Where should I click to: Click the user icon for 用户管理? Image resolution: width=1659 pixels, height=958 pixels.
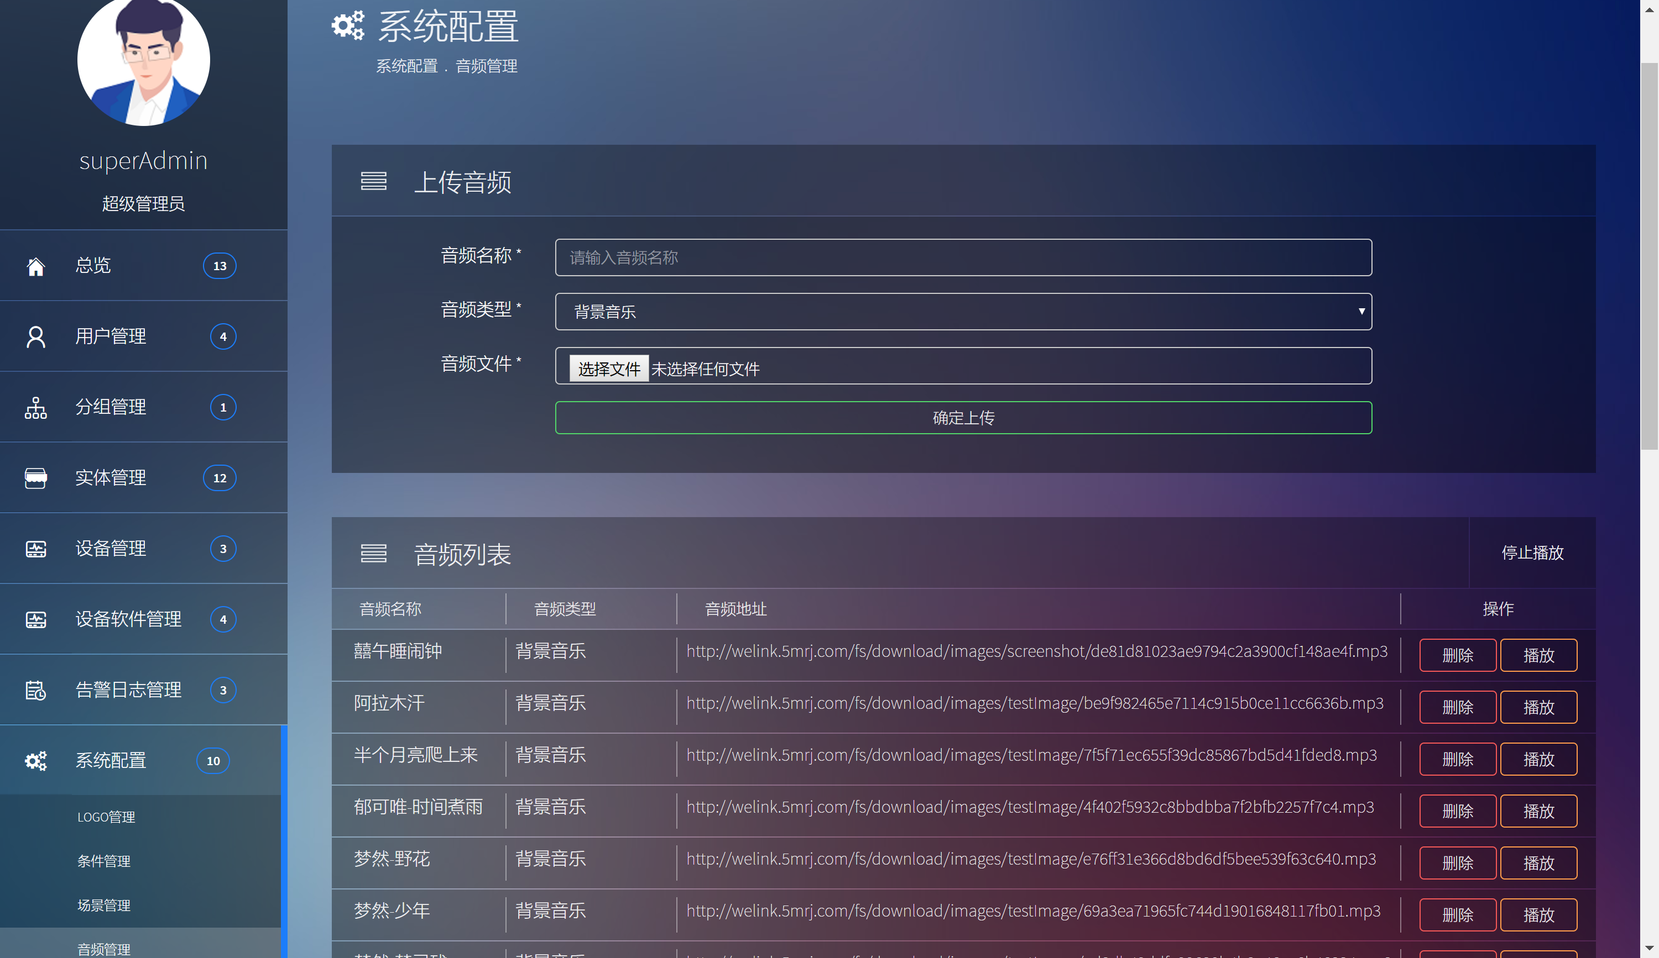tap(35, 336)
